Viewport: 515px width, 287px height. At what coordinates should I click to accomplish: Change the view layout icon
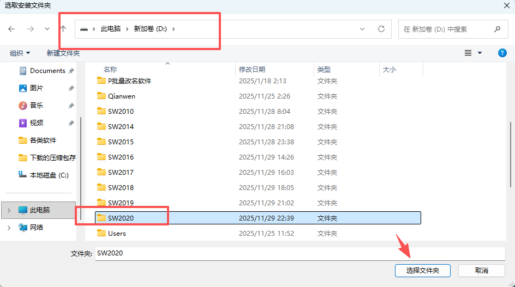(x=468, y=53)
